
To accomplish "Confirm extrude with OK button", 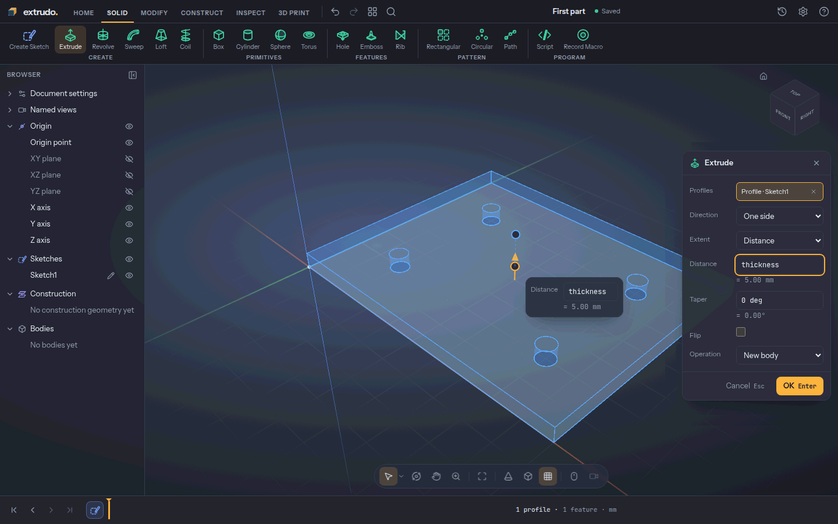I will 800,386.
